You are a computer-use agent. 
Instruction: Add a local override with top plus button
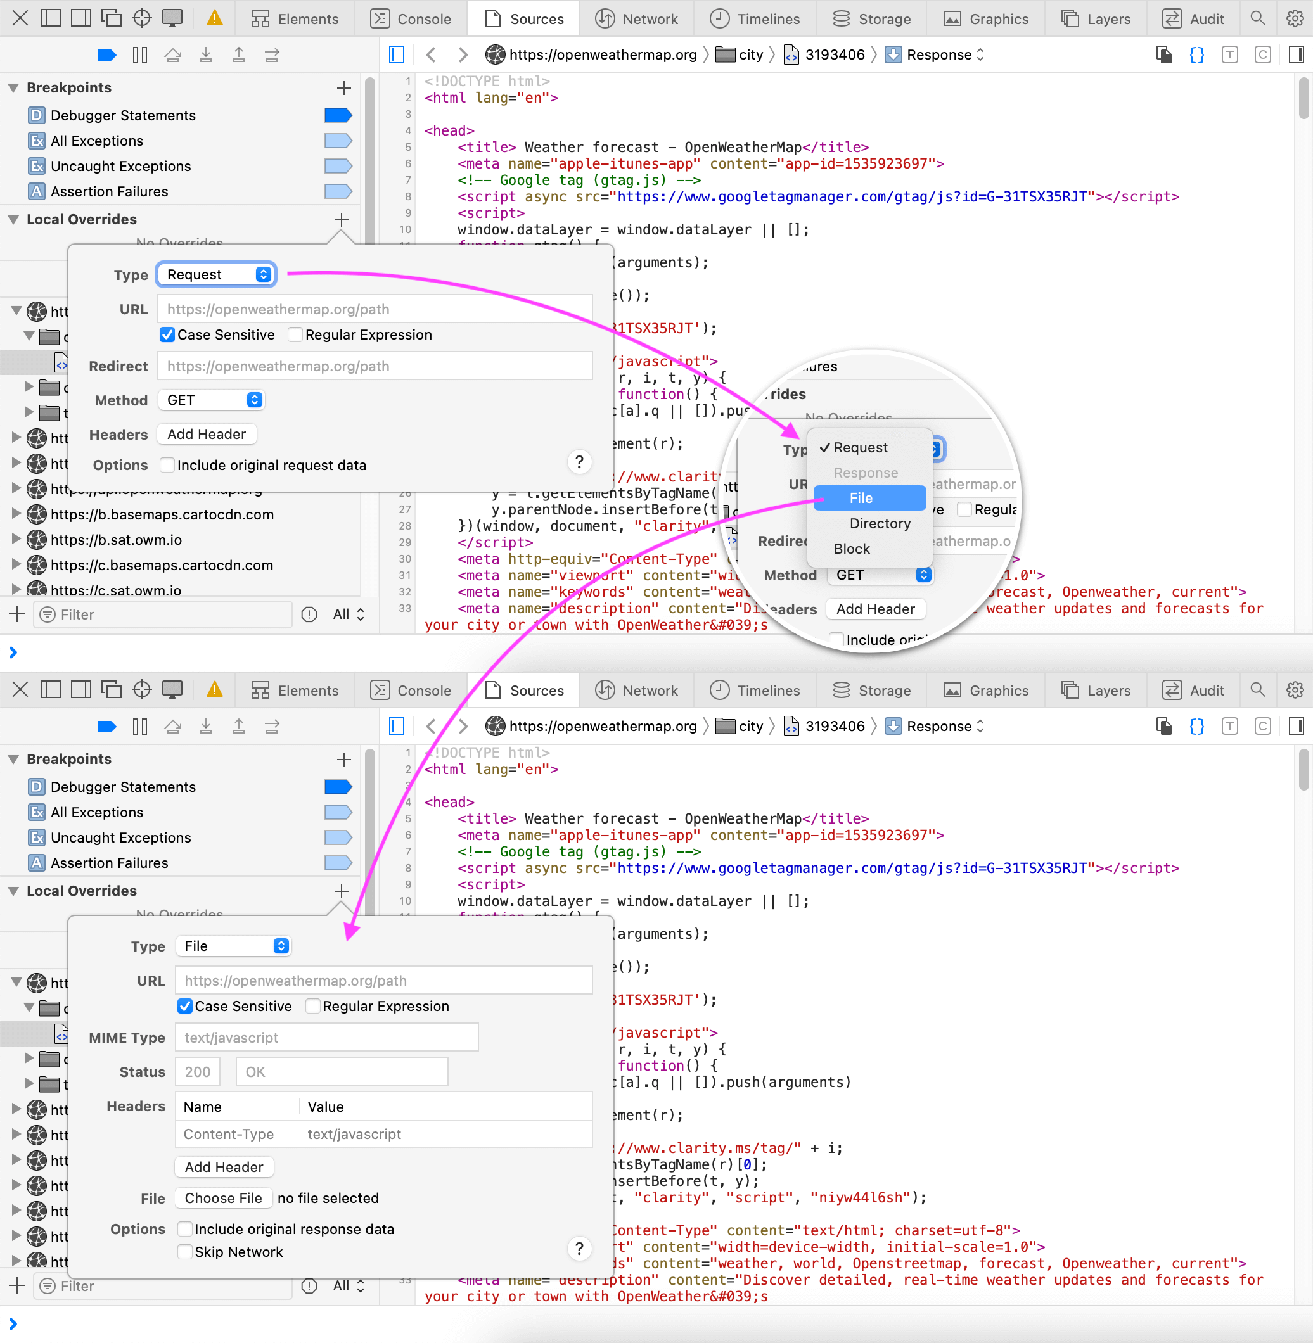pyautogui.click(x=342, y=220)
